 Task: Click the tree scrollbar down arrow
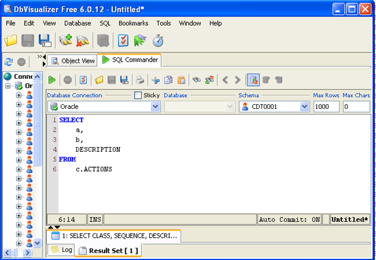coord(38,243)
